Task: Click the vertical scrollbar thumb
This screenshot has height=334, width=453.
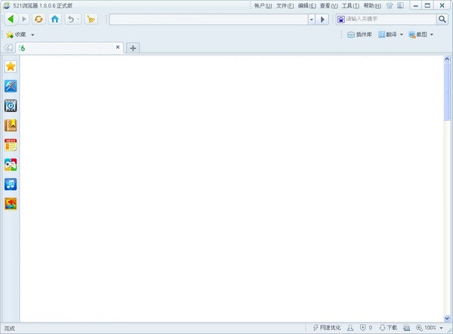Action: pyautogui.click(x=447, y=92)
